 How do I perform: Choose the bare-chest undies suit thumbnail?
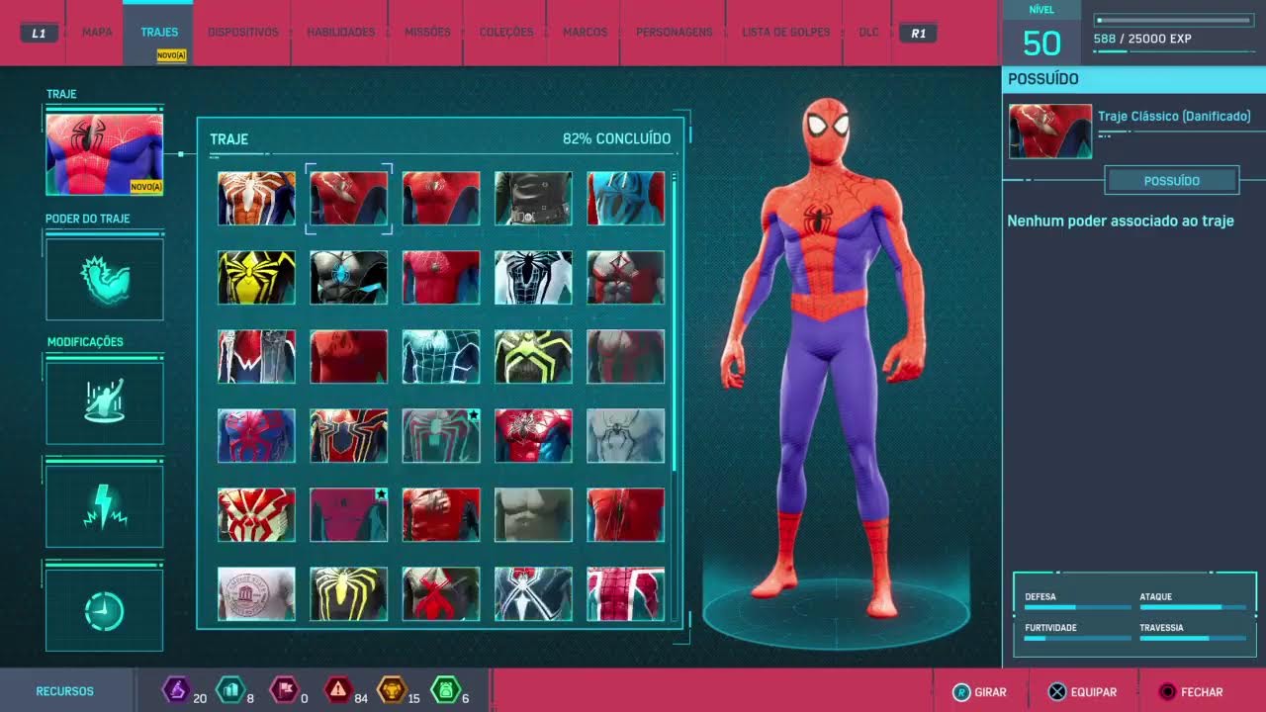tap(533, 514)
